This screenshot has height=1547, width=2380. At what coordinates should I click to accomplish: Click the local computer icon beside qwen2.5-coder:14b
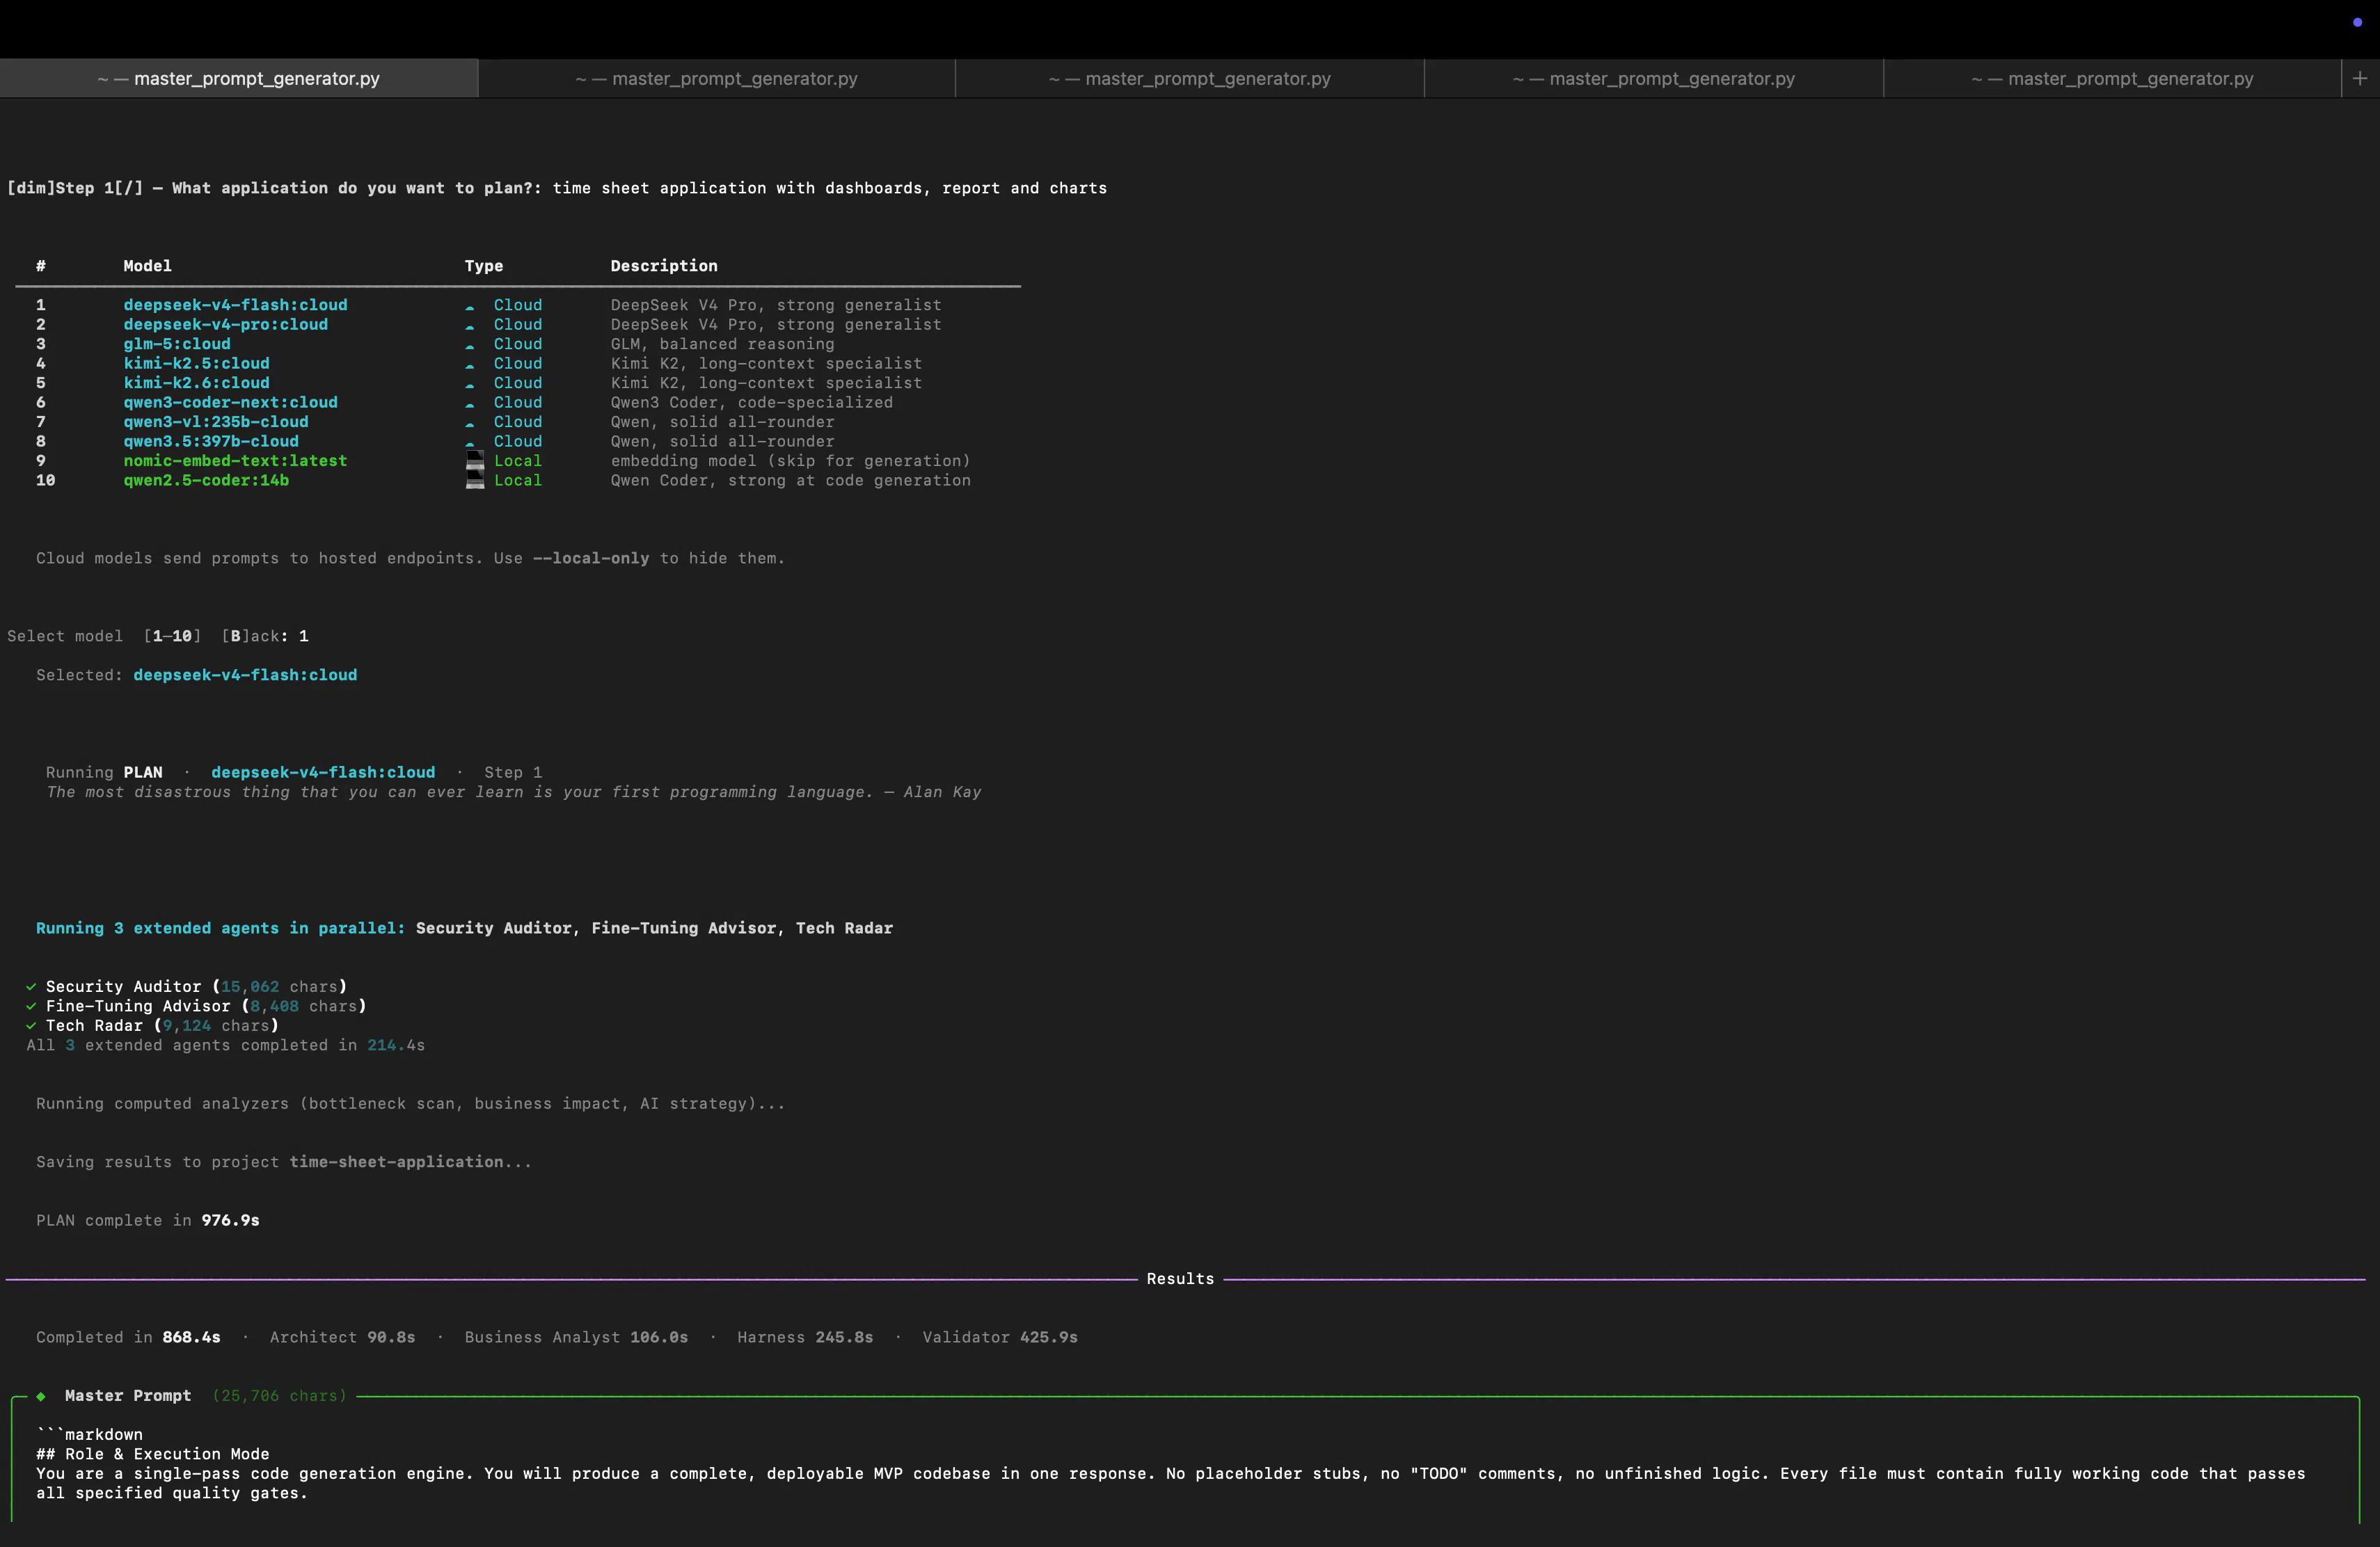[x=475, y=480]
